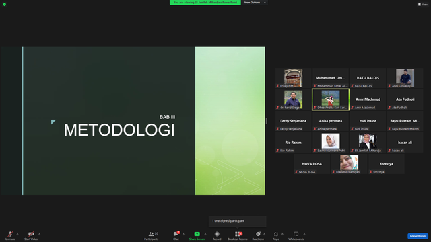
Task: Click muted mic icon on rudi inside
Action: click(x=352, y=129)
